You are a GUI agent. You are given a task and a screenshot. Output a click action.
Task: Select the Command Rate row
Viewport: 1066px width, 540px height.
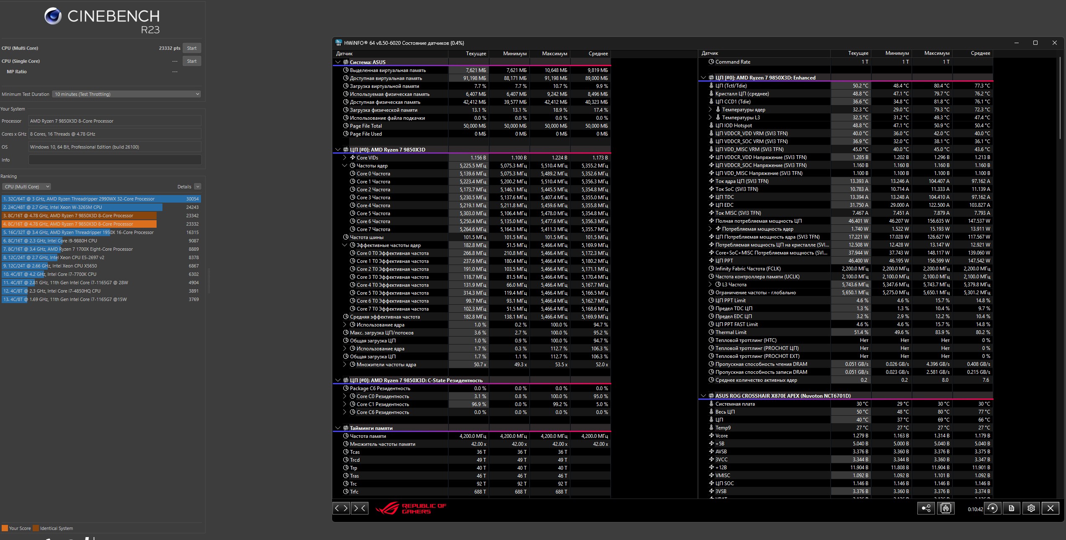(846, 62)
